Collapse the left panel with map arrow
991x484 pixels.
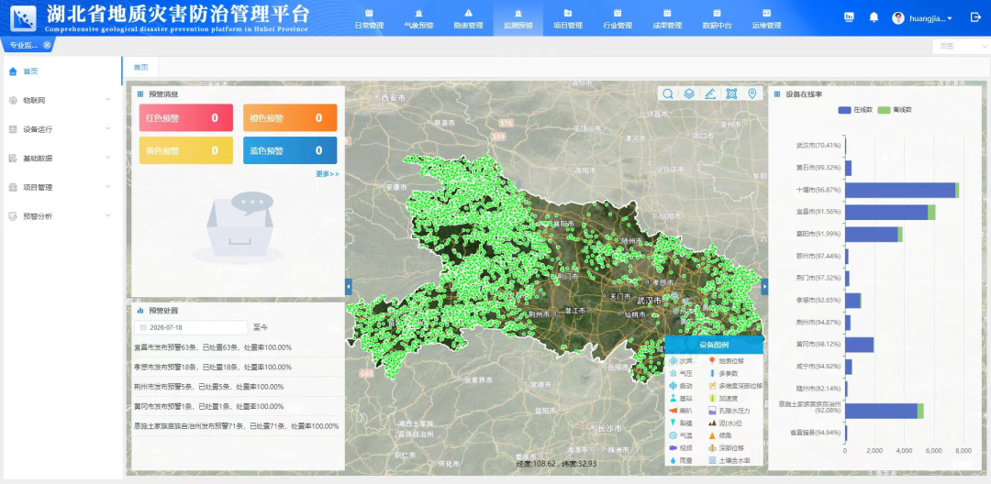pyautogui.click(x=349, y=287)
